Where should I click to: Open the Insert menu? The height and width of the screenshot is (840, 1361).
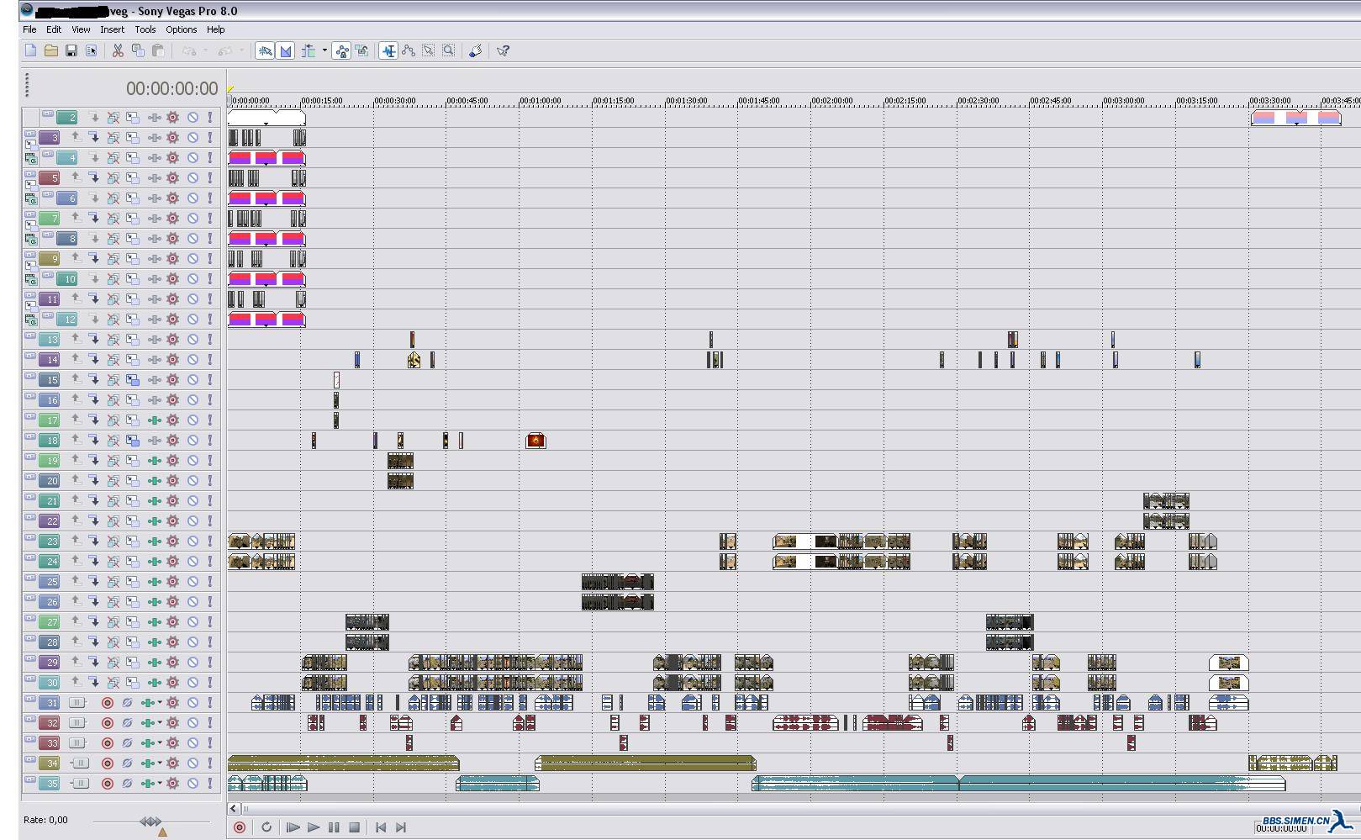tap(112, 29)
